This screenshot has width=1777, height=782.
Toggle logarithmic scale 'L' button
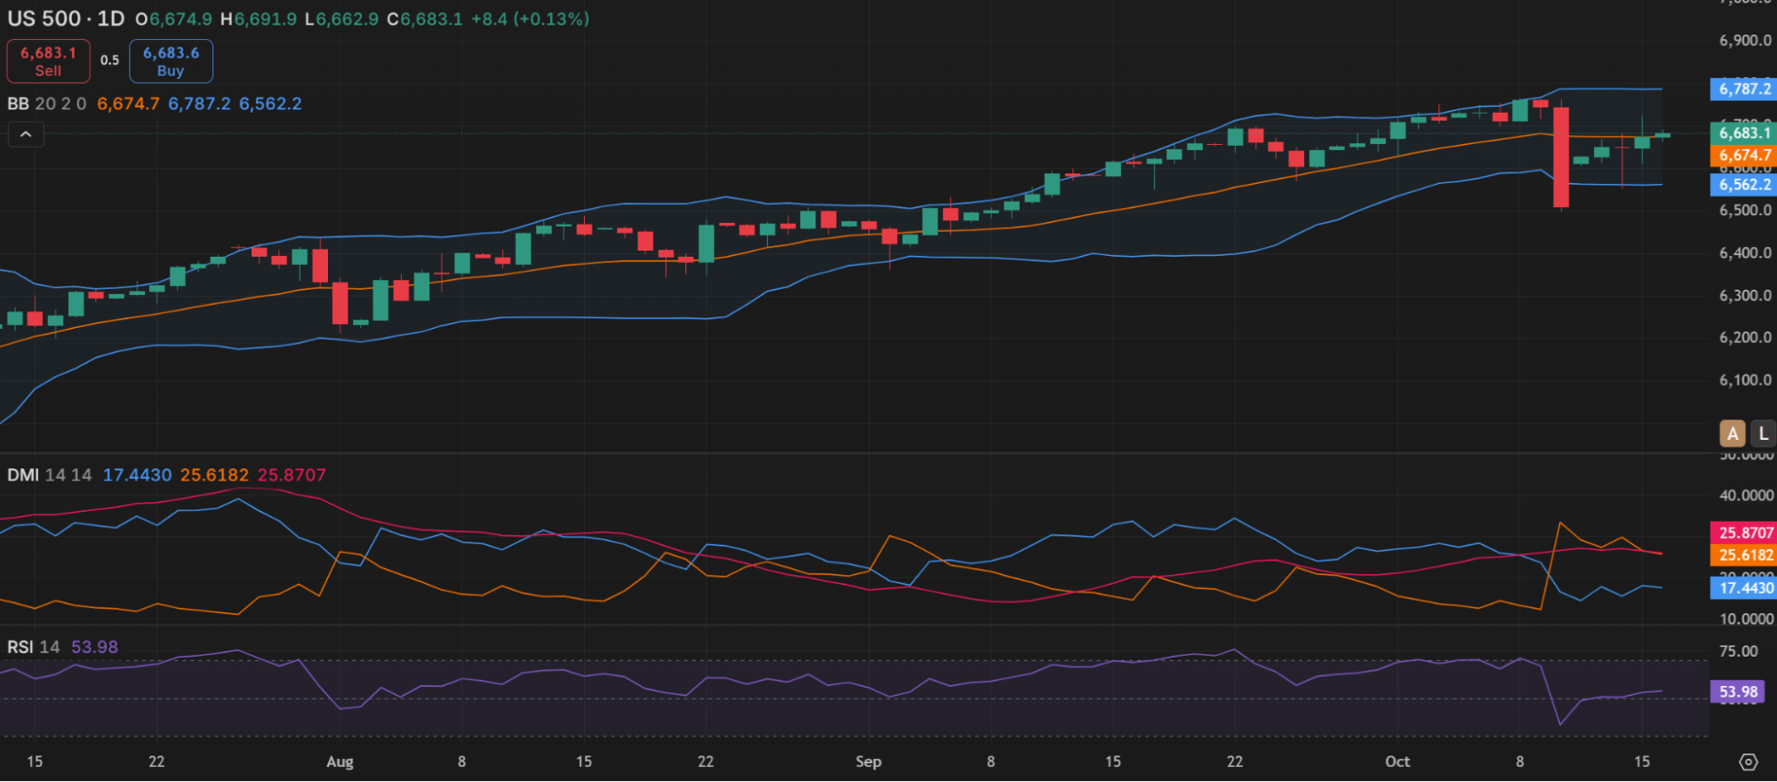1763,434
